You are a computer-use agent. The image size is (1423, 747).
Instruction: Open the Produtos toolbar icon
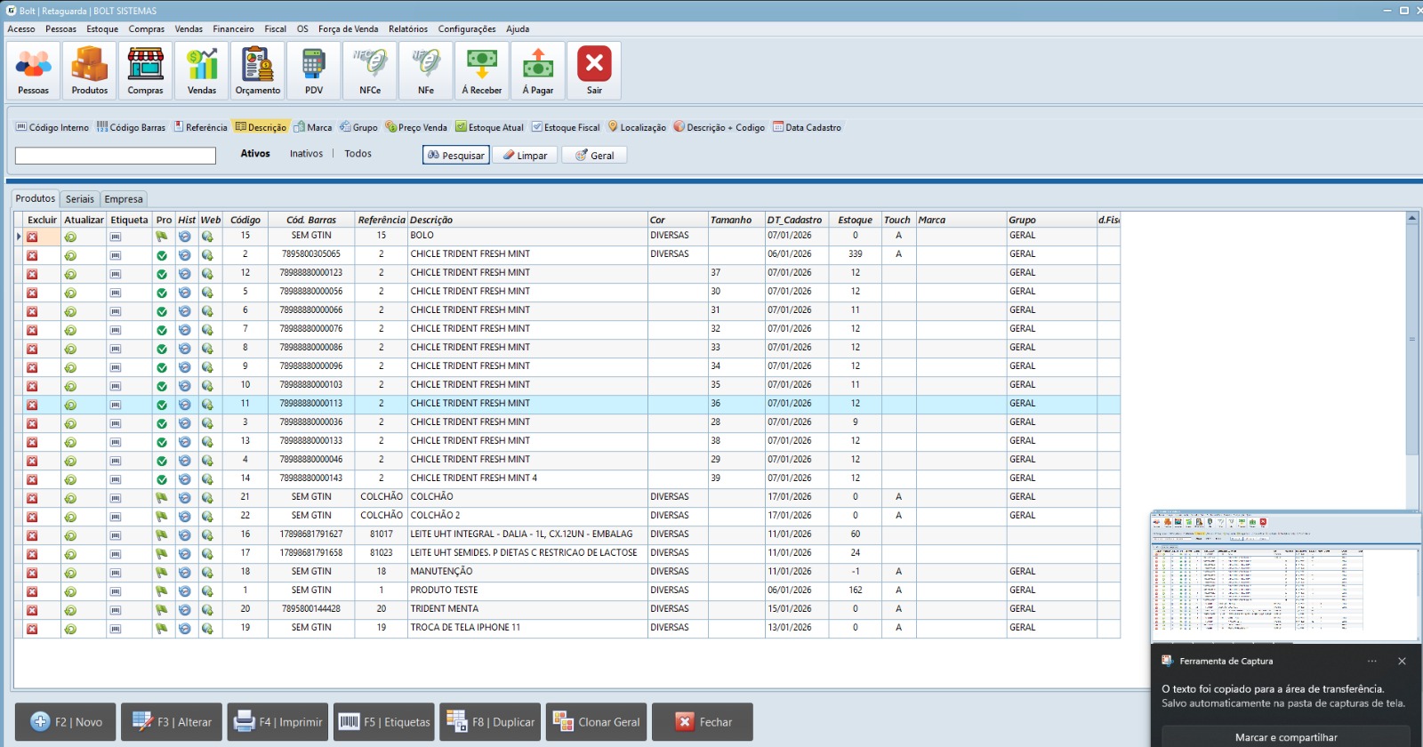(x=90, y=70)
